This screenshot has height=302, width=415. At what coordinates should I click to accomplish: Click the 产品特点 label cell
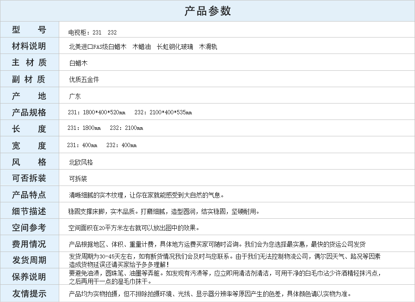[x=29, y=195]
